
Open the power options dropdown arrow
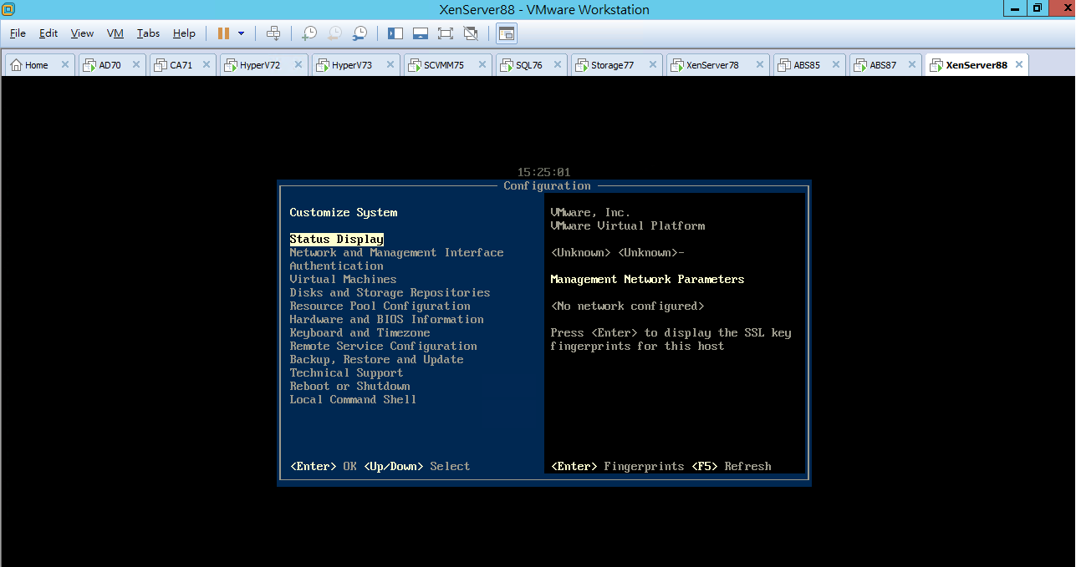pos(242,33)
